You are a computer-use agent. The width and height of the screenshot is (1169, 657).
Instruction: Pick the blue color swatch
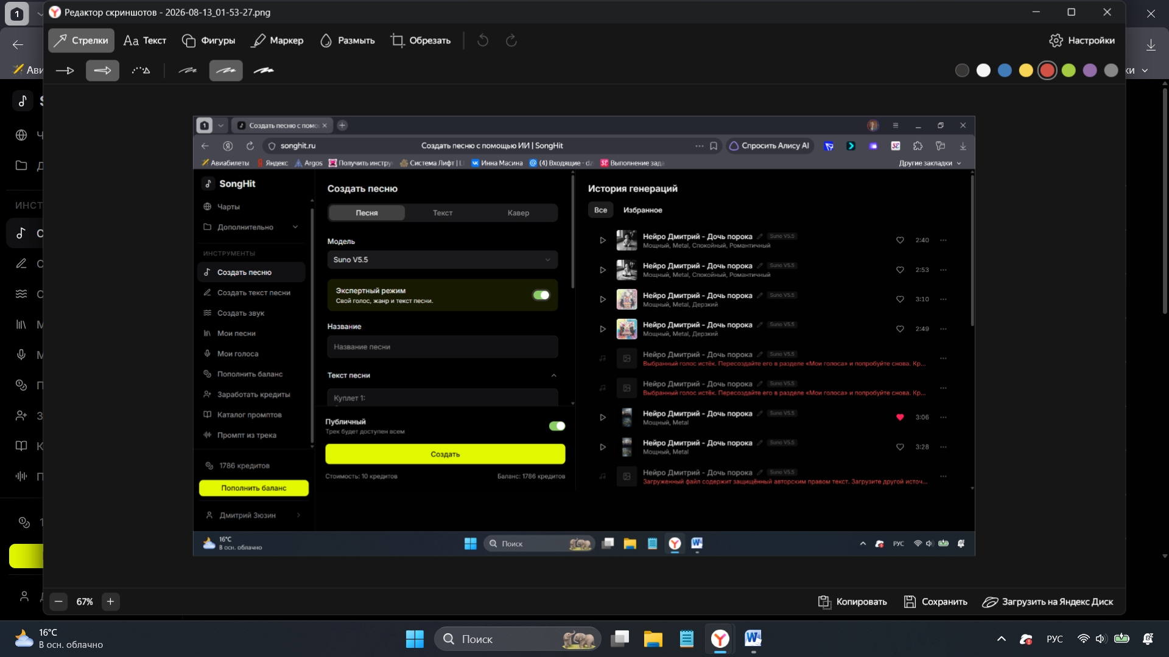click(x=1005, y=71)
